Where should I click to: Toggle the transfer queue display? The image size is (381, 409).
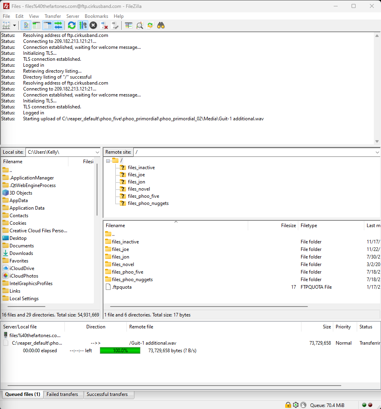(x=58, y=25)
